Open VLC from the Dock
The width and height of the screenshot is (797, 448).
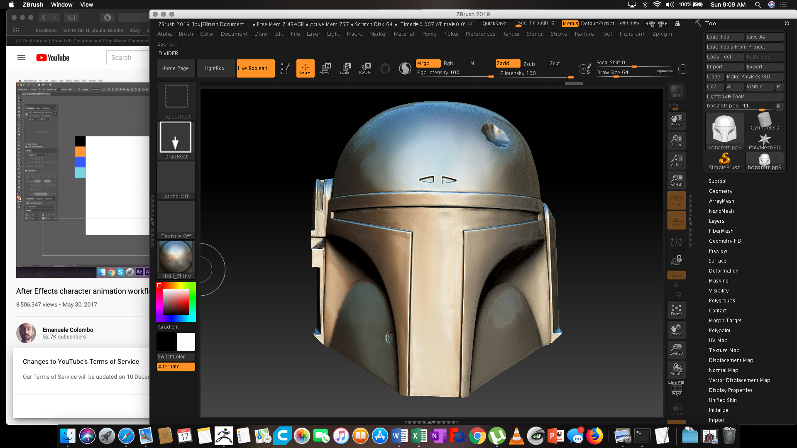(516, 436)
